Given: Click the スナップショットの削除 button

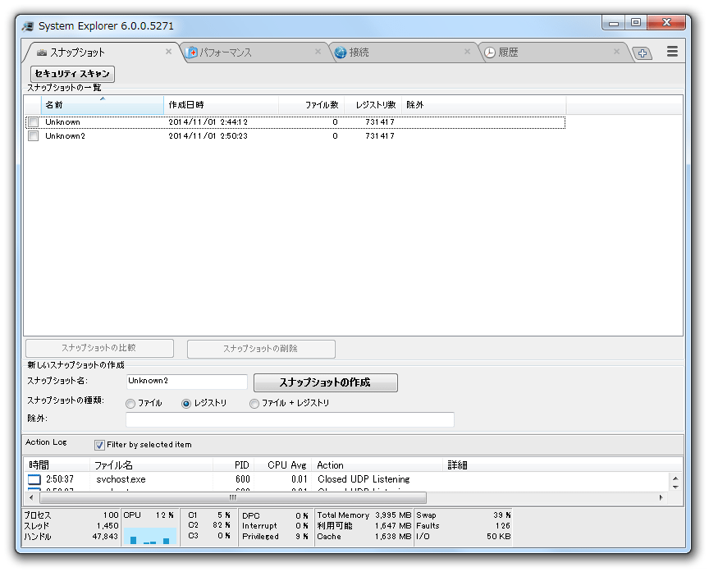Looking at the screenshot, I should 261,349.
